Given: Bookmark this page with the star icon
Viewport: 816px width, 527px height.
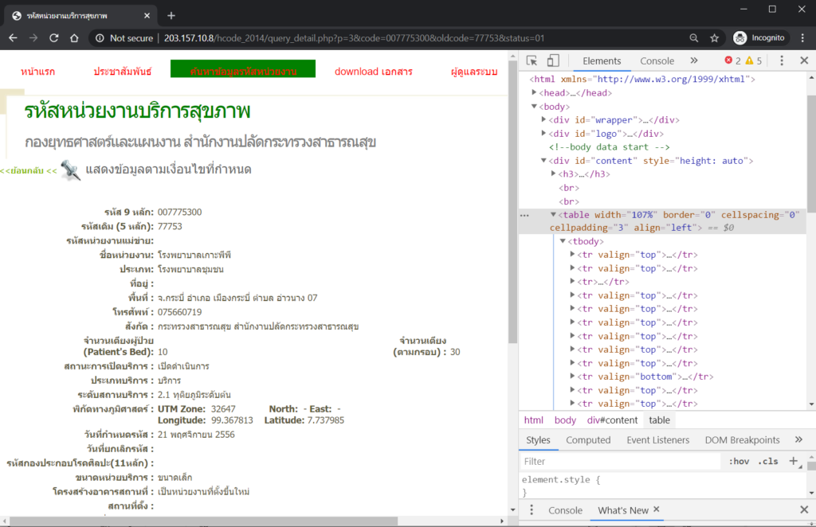Looking at the screenshot, I should coord(715,38).
